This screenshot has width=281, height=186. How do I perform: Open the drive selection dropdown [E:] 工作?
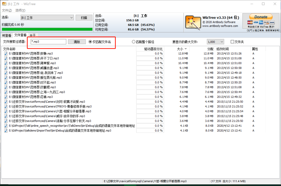pos(47,17)
